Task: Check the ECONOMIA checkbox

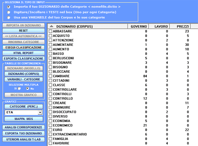Action: tap(50, 121)
